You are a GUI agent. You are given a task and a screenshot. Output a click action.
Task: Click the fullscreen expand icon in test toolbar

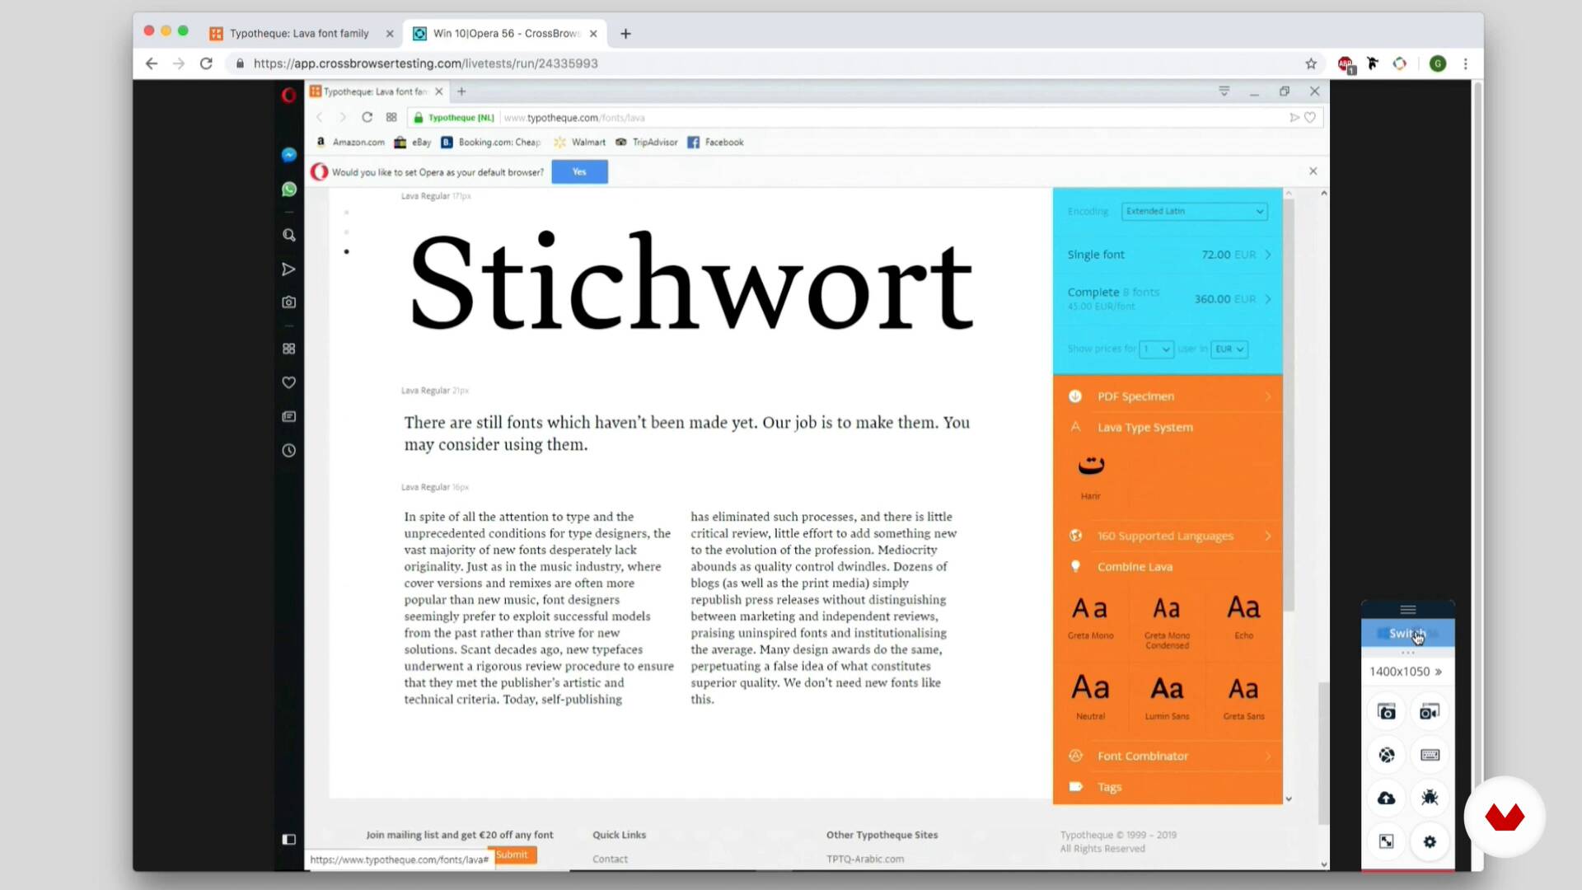(x=1387, y=841)
